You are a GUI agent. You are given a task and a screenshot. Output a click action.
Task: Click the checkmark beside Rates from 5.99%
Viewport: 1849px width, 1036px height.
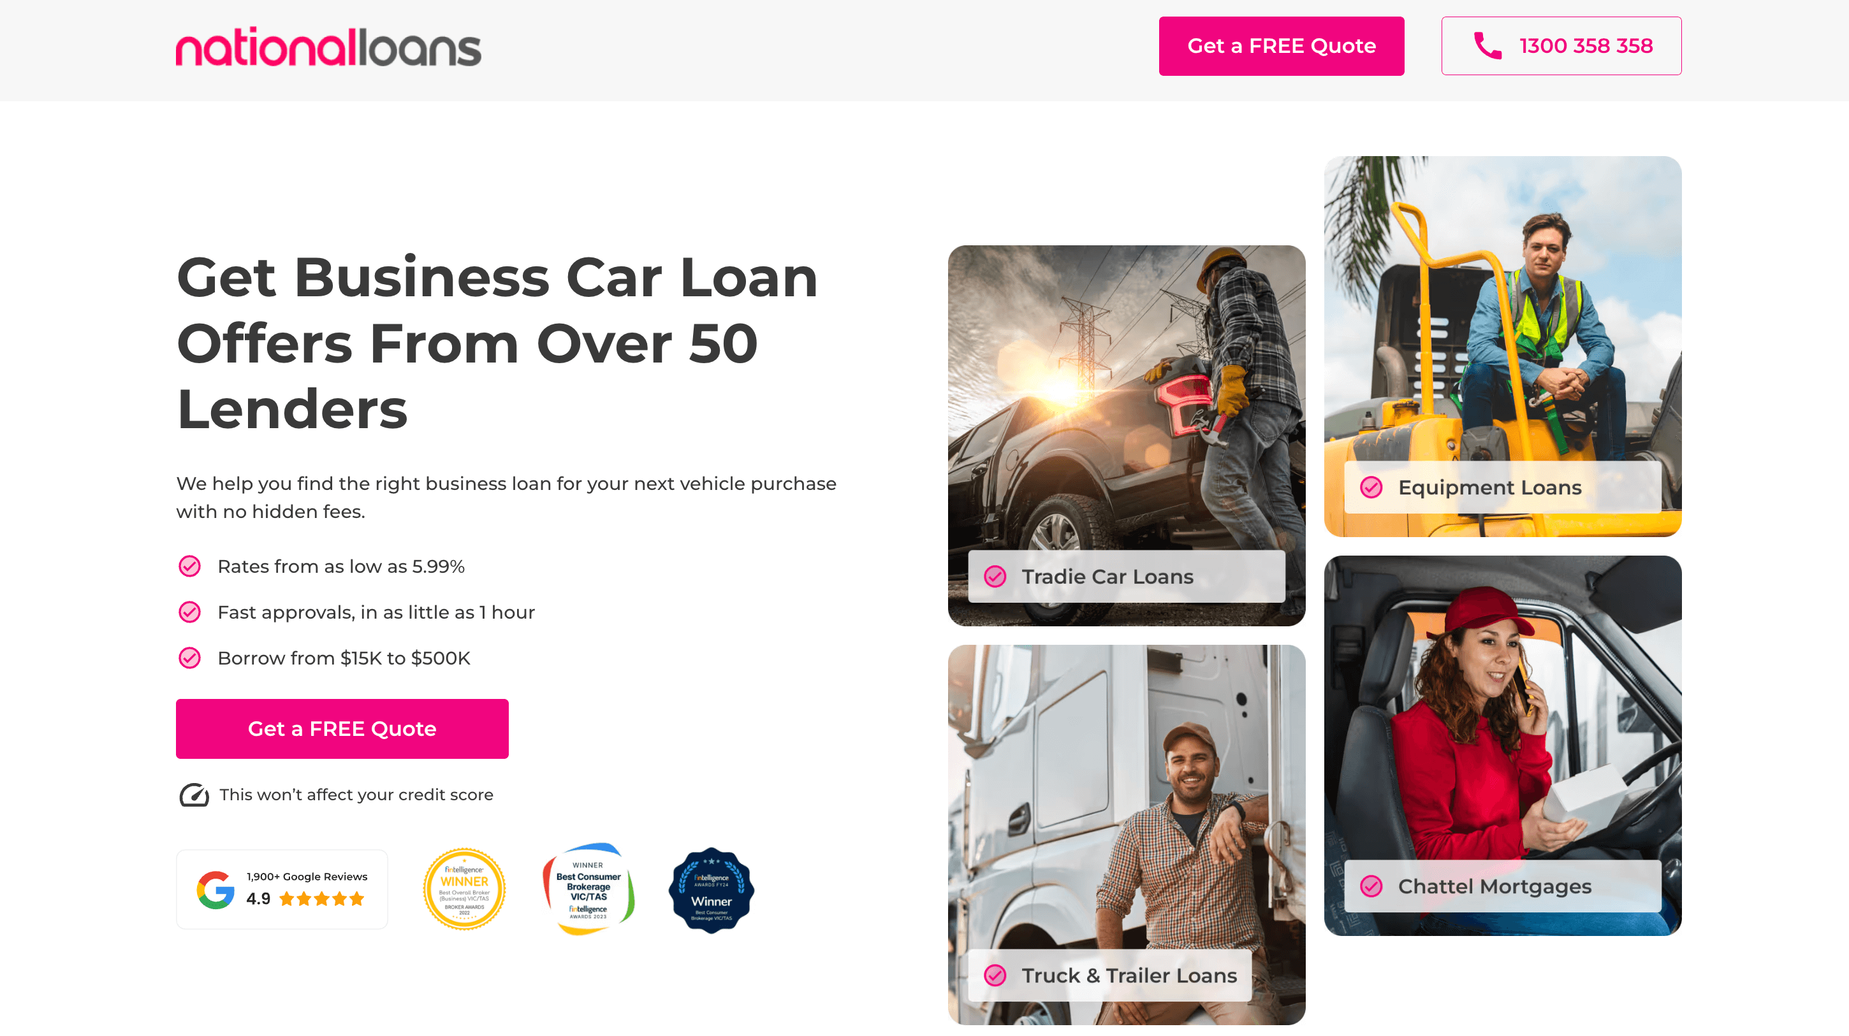[x=189, y=566]
